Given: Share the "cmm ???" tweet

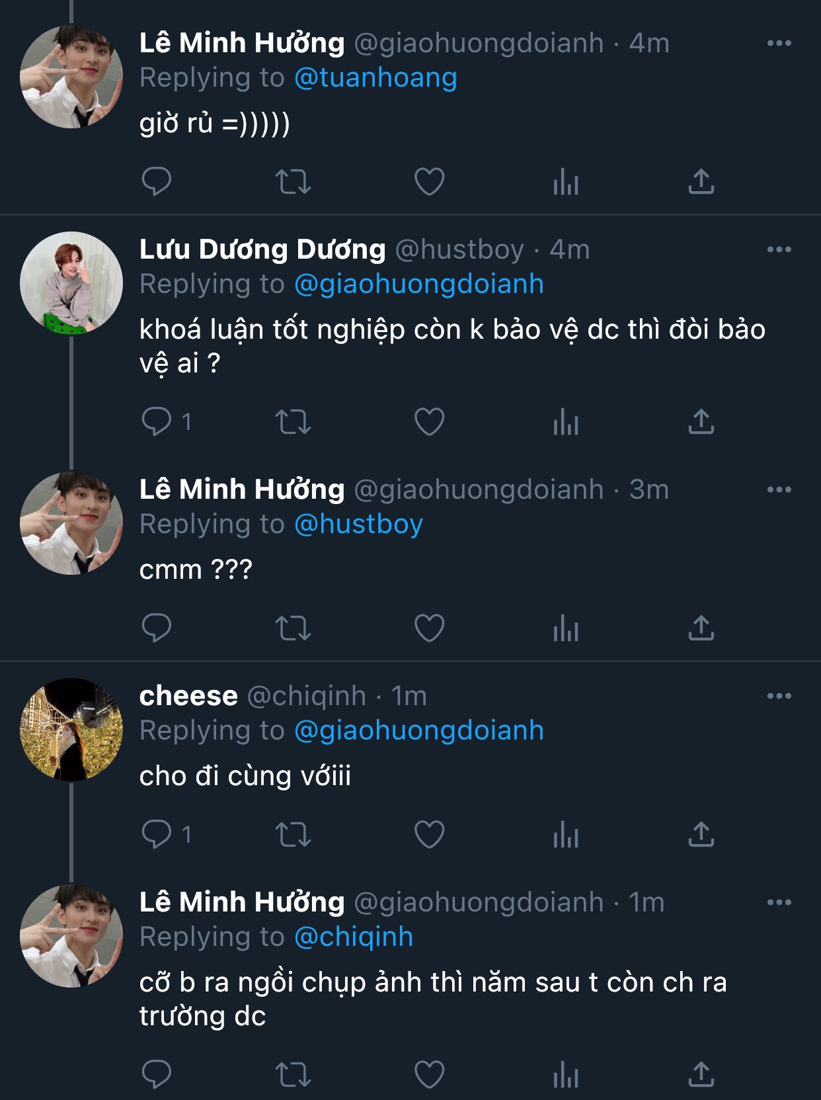Looking at the screenshot, I should pos(701,628).
